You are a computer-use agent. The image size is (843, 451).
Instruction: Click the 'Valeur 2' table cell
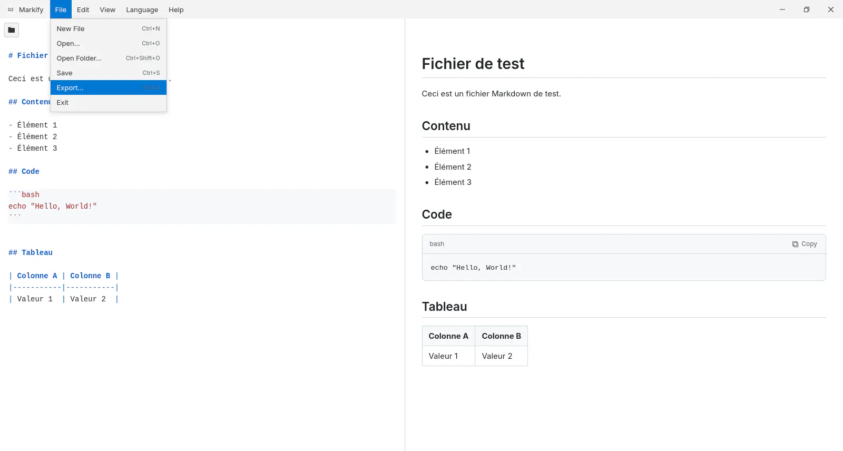(x=501, y=356)
